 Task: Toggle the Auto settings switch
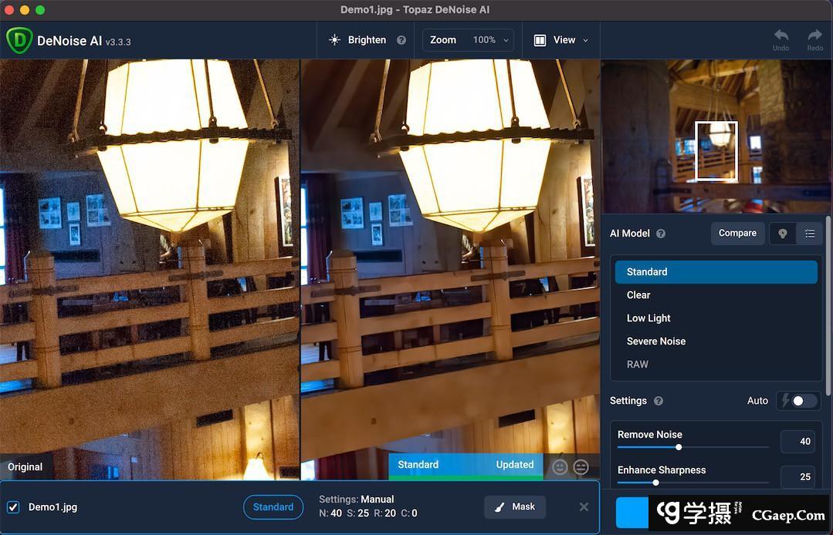pyautogui.click(x=798, y=401)
